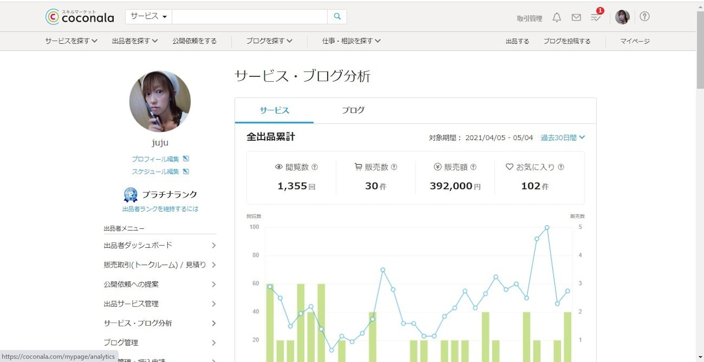
Task: Click the scrollbar down arrow
Action: (700, 357)
